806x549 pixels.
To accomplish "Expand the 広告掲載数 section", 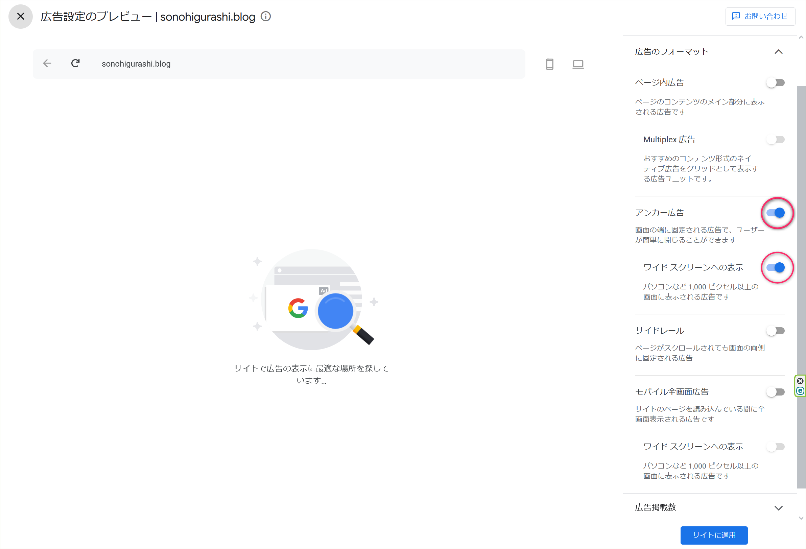I will (x=779, y=508).
